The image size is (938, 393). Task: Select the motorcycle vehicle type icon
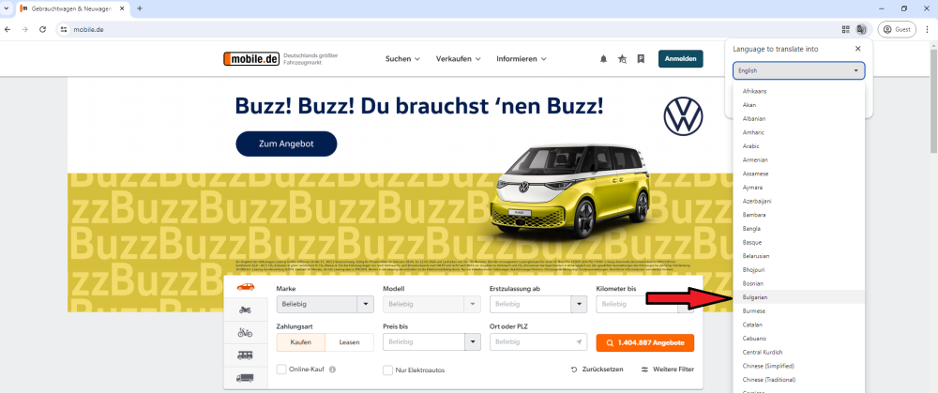tap(245, 310)
